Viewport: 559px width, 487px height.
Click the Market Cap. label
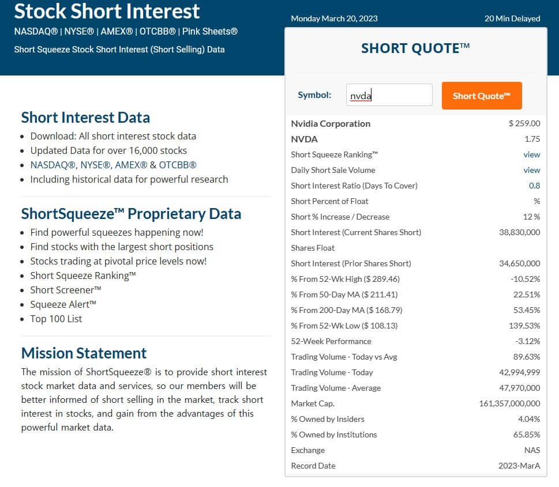313,403
